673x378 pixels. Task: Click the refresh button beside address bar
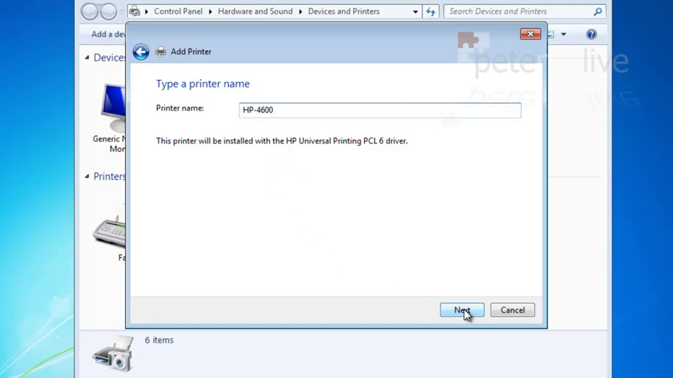[431, 11]
